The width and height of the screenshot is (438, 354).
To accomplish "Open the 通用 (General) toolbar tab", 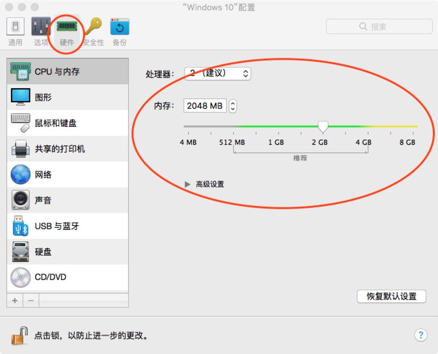I will [15, 31].
